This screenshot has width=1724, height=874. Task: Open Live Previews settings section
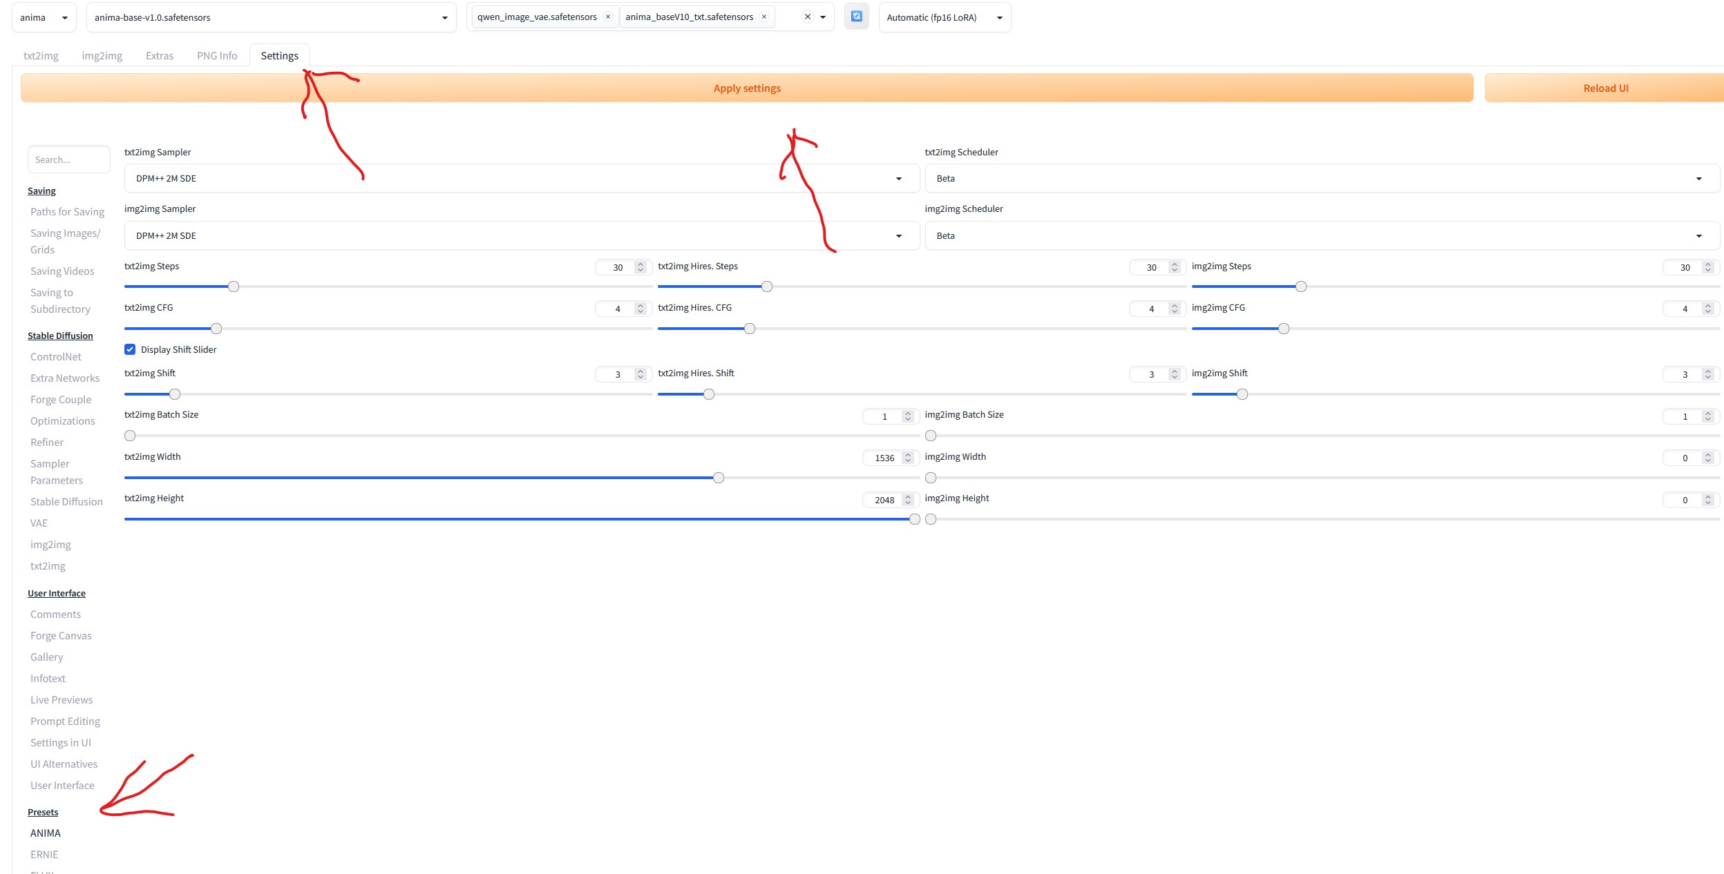tap(61, 700)
